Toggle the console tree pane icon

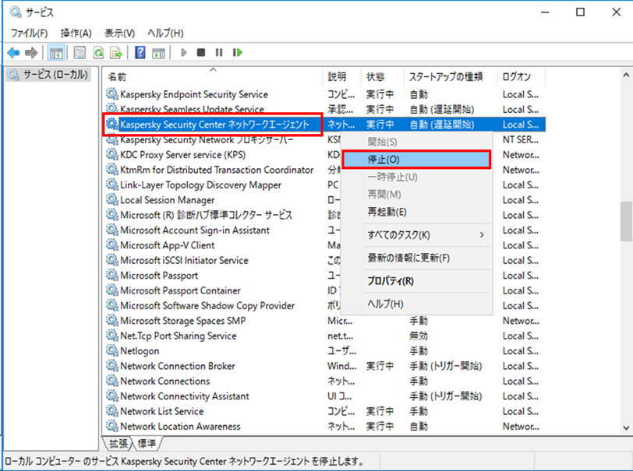[x=55, y=52]
